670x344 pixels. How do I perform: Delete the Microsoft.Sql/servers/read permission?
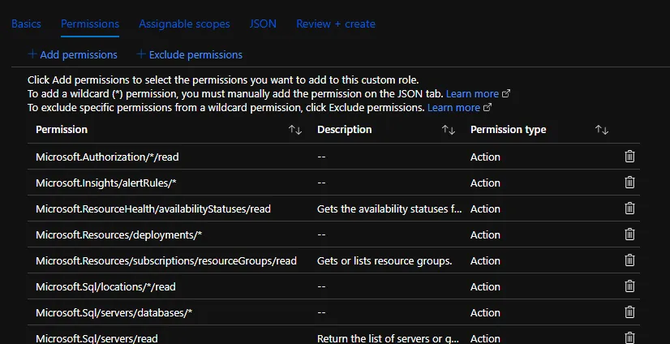(x=629, y=338)
